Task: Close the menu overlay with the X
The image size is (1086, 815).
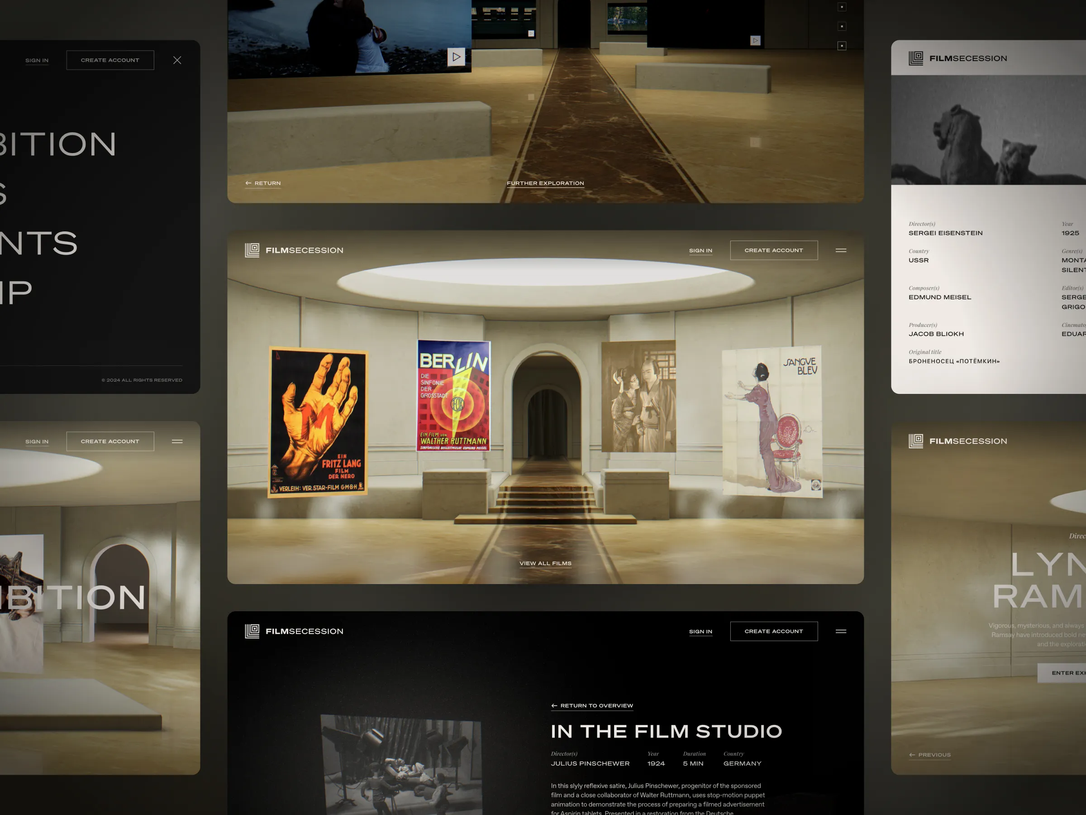Action: (x=177, y=60)
